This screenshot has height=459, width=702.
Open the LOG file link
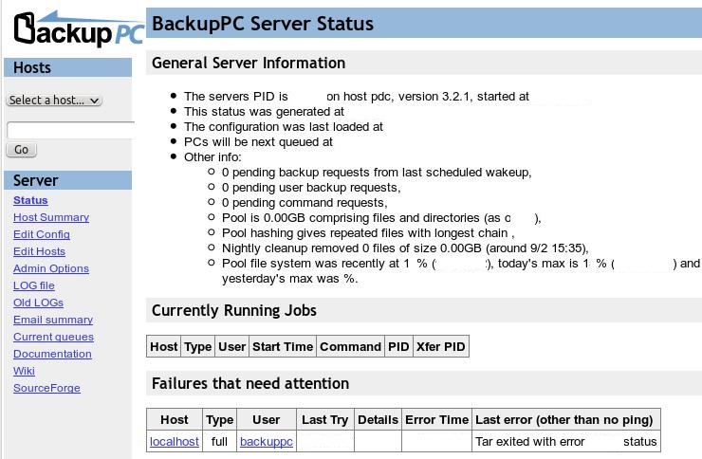coord(34,285)
